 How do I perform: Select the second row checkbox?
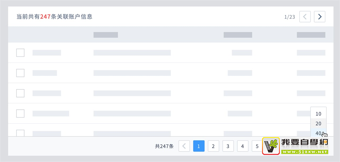[20, 73]
